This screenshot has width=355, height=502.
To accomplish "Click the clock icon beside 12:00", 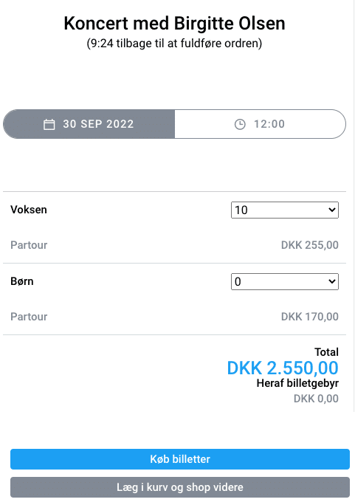I will click(240, 124).
